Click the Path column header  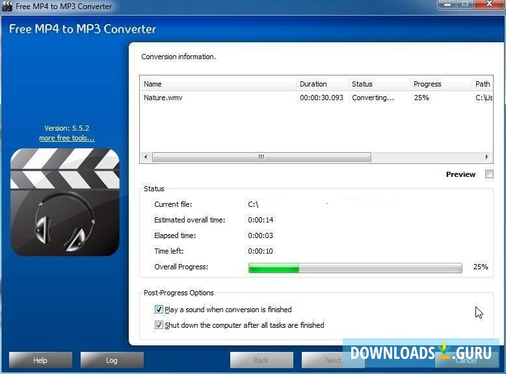(483, 84)
